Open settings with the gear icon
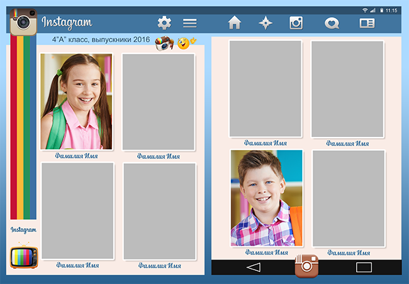Screen dimensions: 409x284 tap(164, 23)
